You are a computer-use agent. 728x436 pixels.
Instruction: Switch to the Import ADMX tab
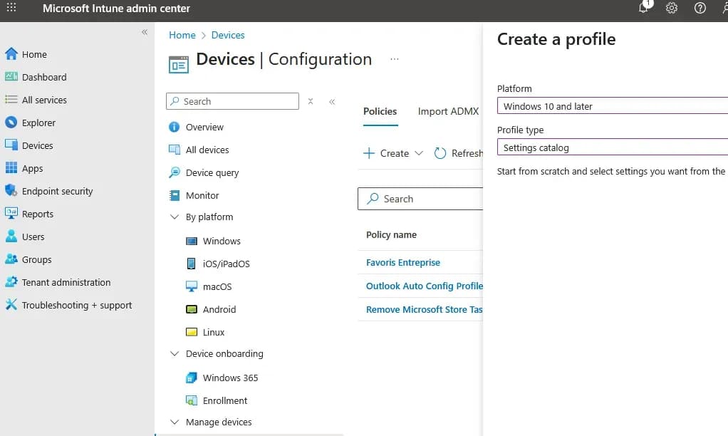point(448,111)
